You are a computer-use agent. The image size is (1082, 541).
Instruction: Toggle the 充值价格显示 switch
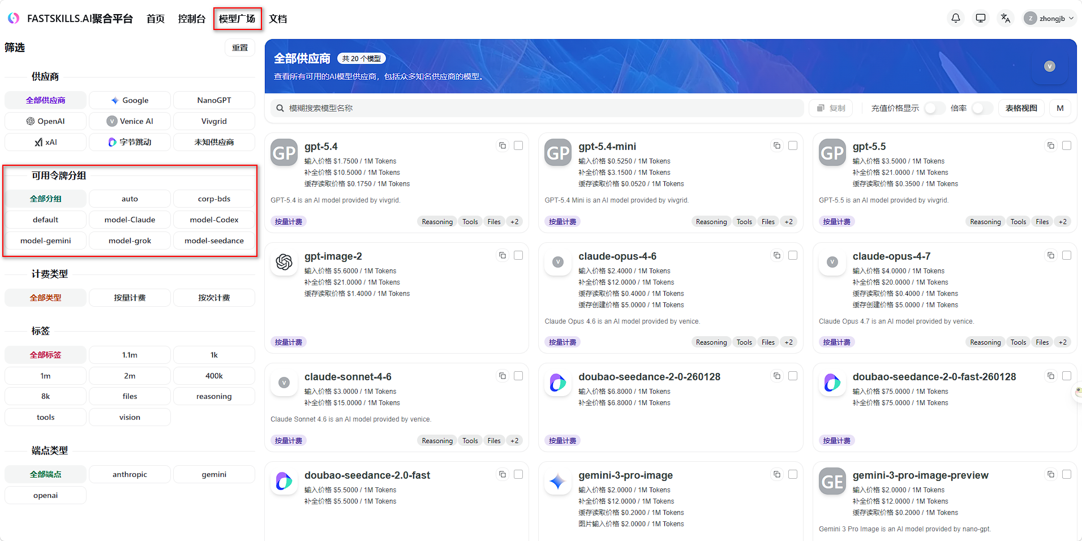[x=934, y=108]
